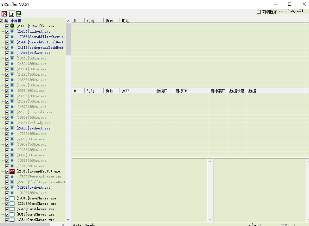Click the icon of [22508]DingTalk.exe
The height and width of the screenshot is (226, 309).
12,112
